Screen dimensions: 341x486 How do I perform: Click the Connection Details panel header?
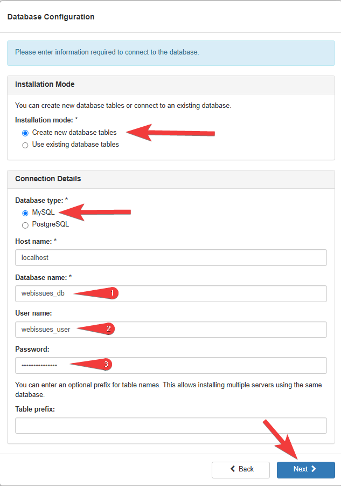click(x=171, y=179)
